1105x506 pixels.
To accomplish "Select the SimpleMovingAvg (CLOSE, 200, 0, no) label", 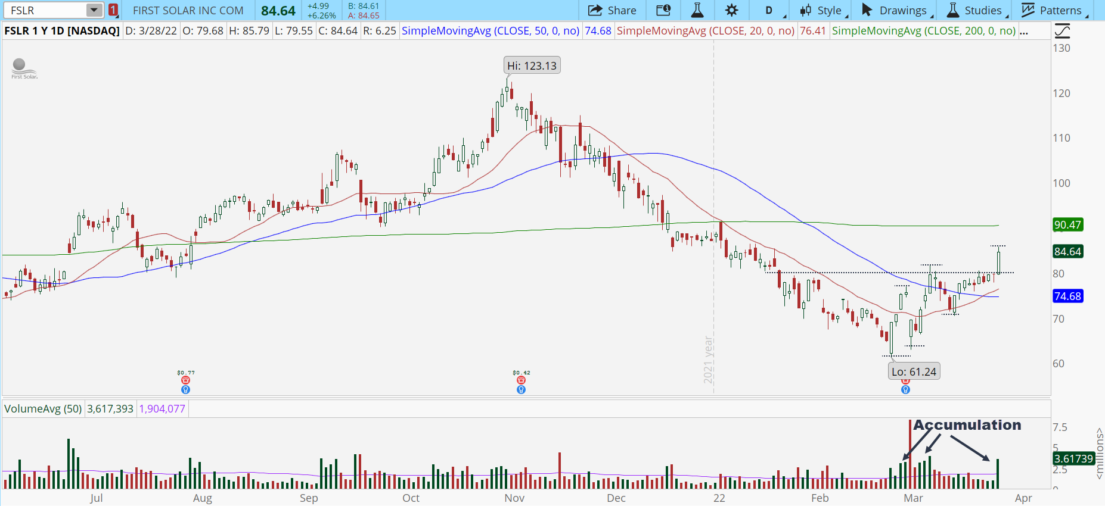I will point(924,31).
